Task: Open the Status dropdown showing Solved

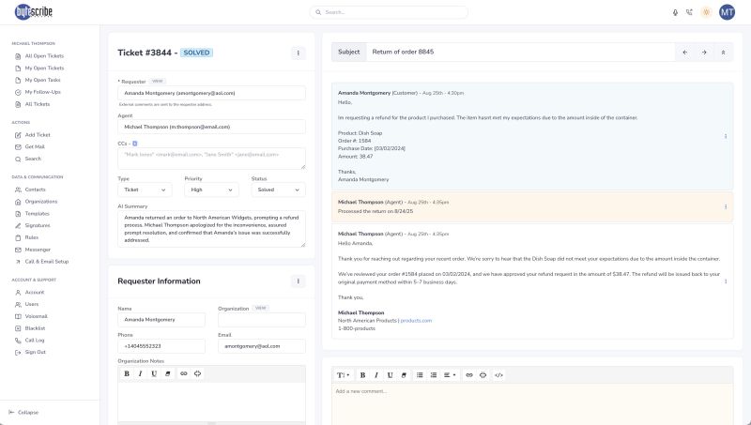Action: click(277, 190)
